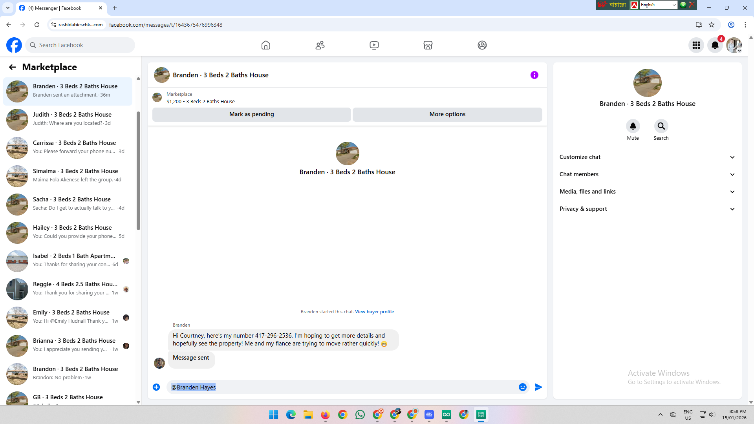Screen dimensions: 754x424
Task: Open the Watch video icon
Action: (x=374, y=45)
